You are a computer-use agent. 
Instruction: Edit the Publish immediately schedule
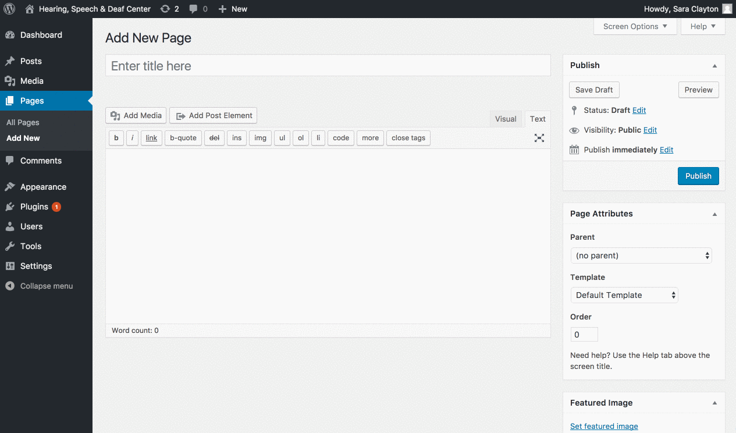coord(666,150)
